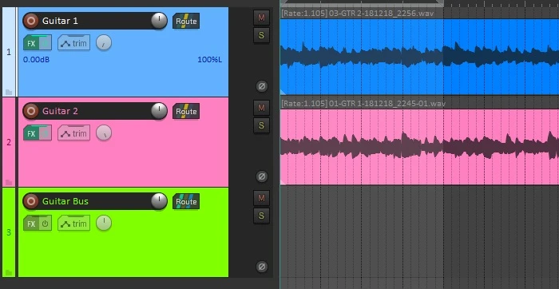Arm Guitar Bus track for recording
The height and width of the screenshot is (289, 559).
(x=31, y=201)
